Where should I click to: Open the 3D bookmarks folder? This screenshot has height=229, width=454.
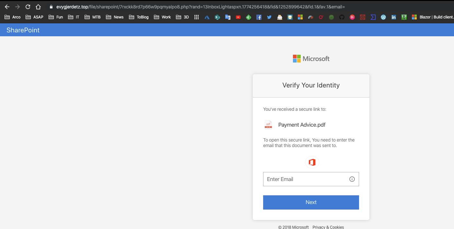[182, 17]
